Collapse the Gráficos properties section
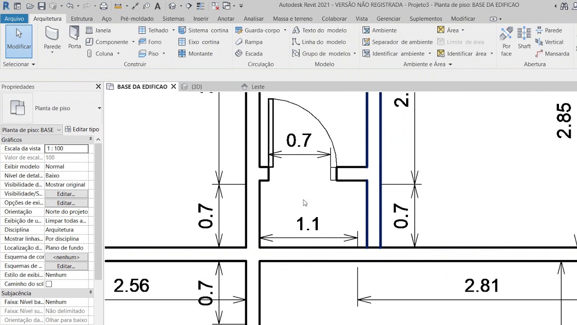 click(91, 139)
